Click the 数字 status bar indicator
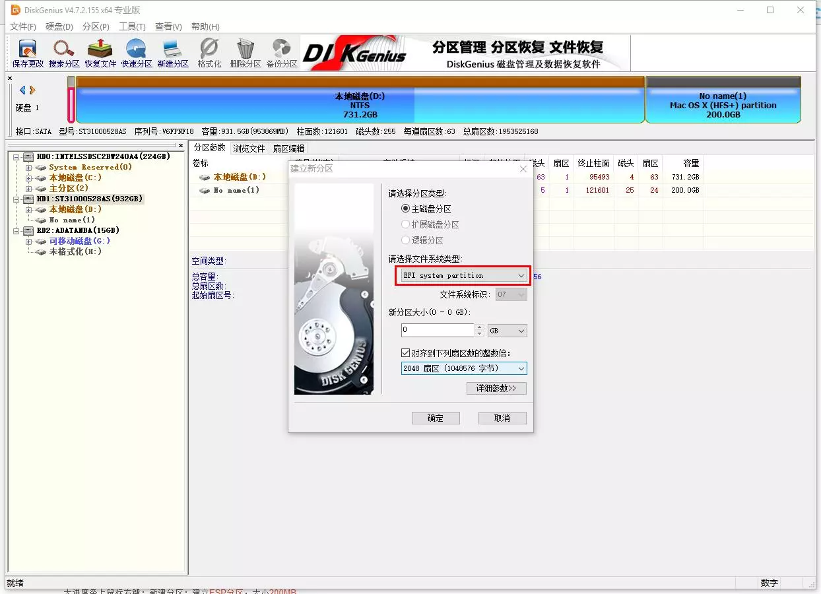This screenshot has height=594, width=821. (770, 583)
